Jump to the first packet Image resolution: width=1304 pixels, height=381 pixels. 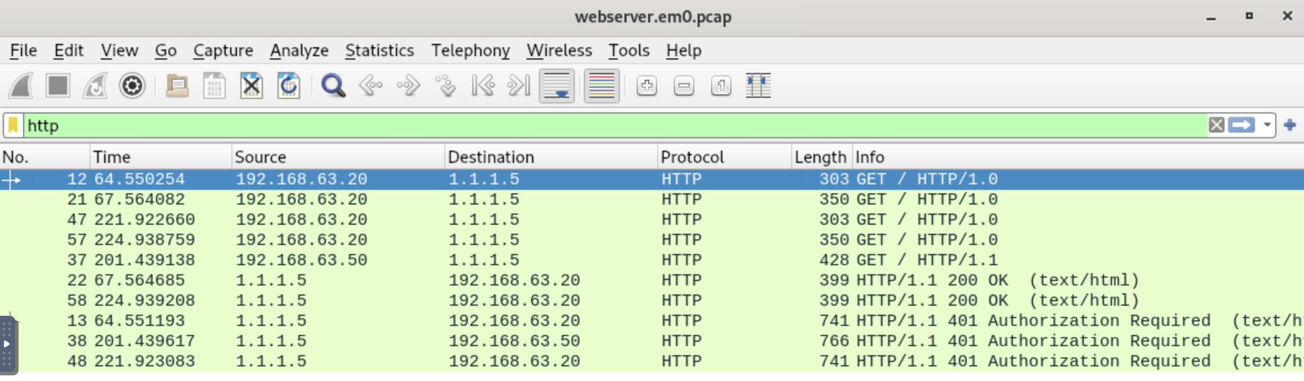pyautogui.click(x=483, y=86)
